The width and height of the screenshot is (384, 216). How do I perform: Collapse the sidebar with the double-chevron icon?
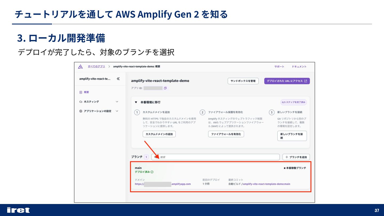[118, 79]
